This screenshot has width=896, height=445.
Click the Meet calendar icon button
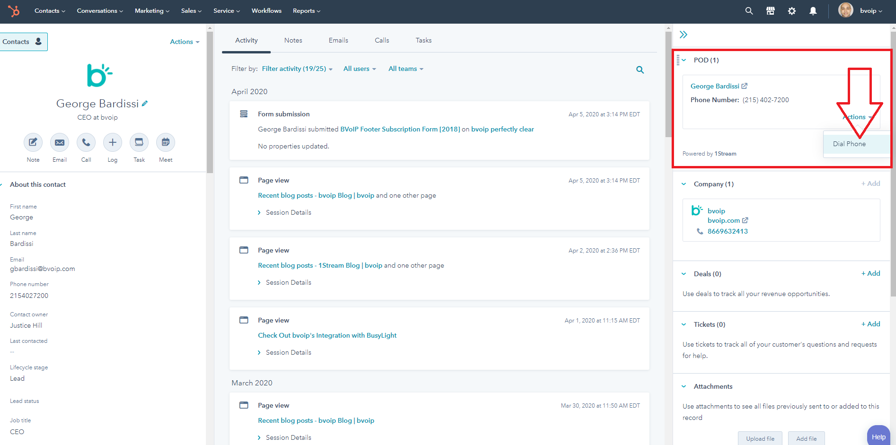coord(166,142)
